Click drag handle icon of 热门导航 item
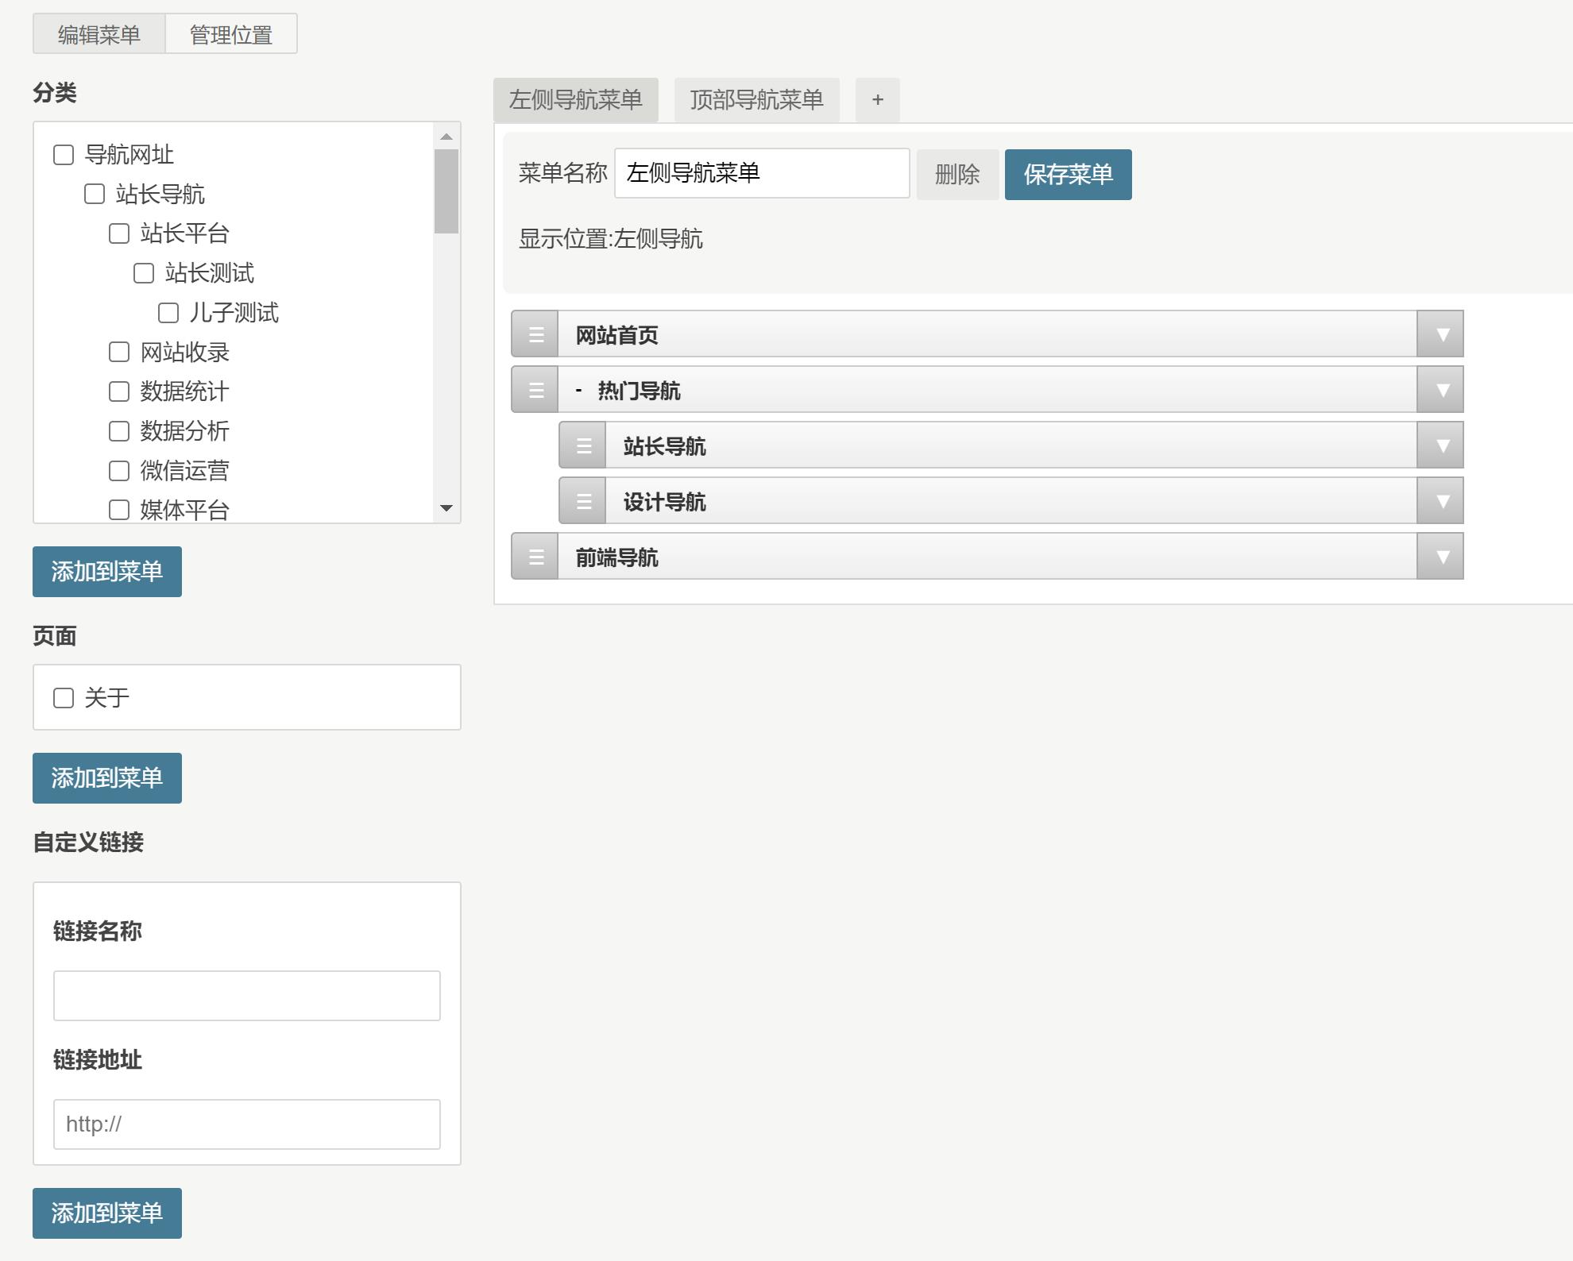 coord(535,390)
